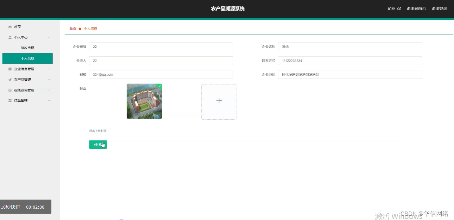
Task: Click the 企业信息管理 grid icon
Action: click(x=10, y=69)
